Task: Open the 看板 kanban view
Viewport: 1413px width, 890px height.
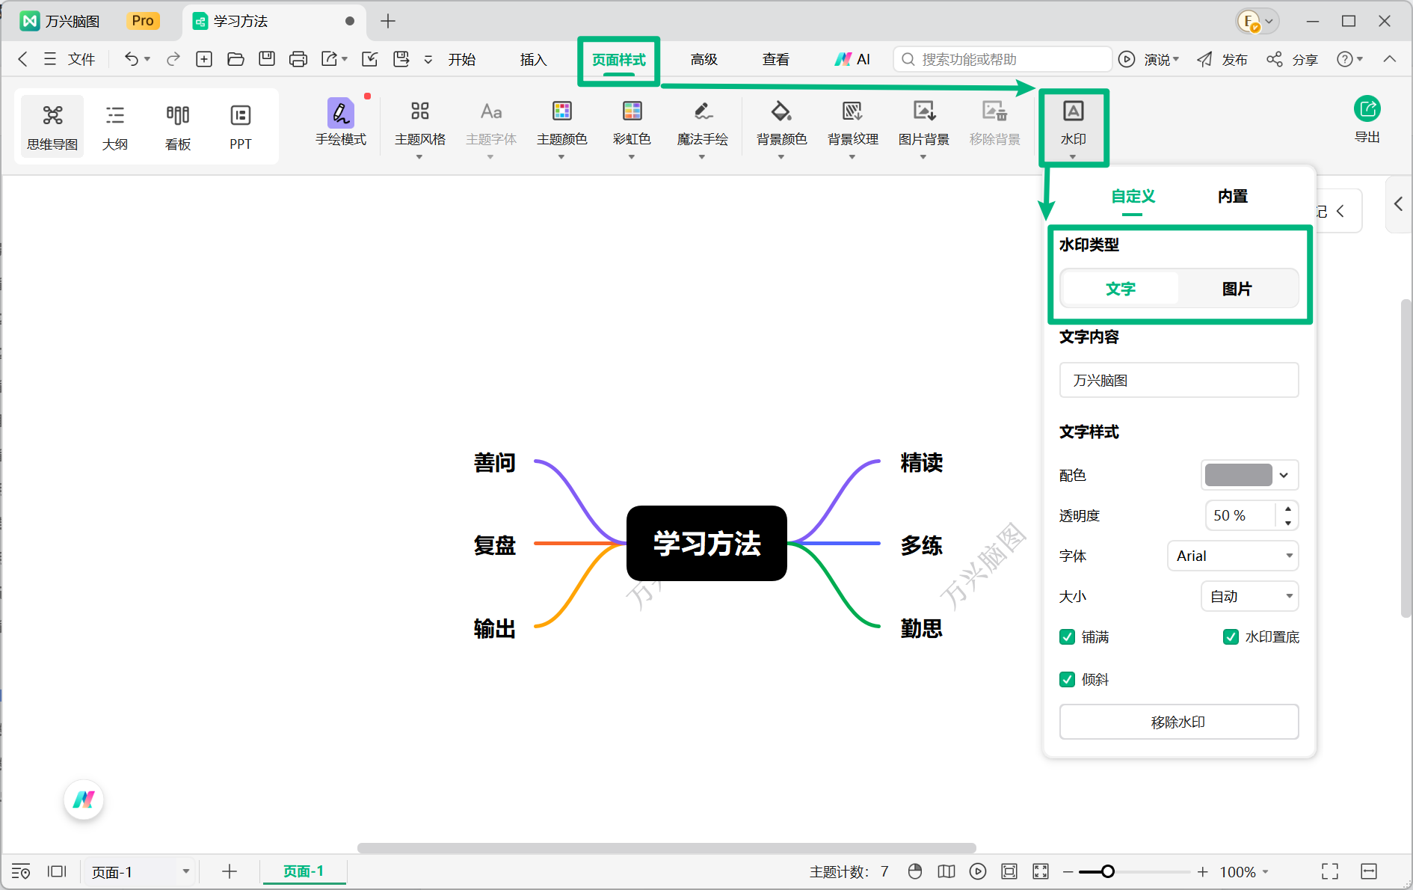Action: [178, 126]
